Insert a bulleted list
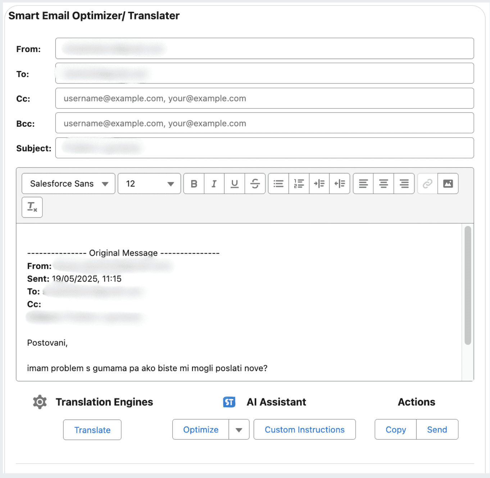 pos(278,184)
